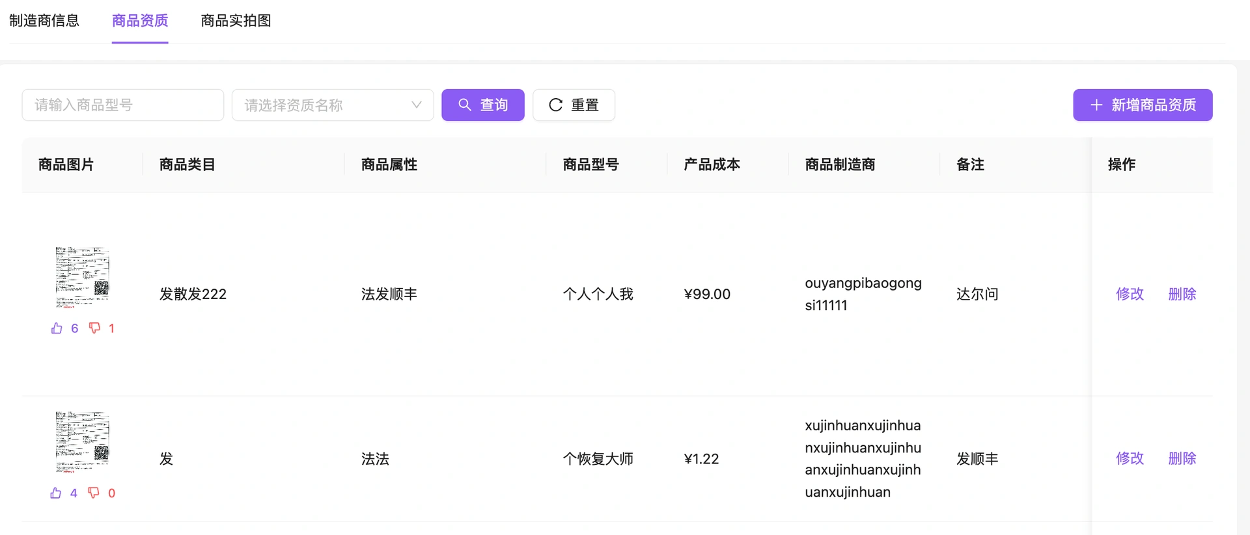
Task: Click the 达尔问 remark cell
Action: coord(977,294)
